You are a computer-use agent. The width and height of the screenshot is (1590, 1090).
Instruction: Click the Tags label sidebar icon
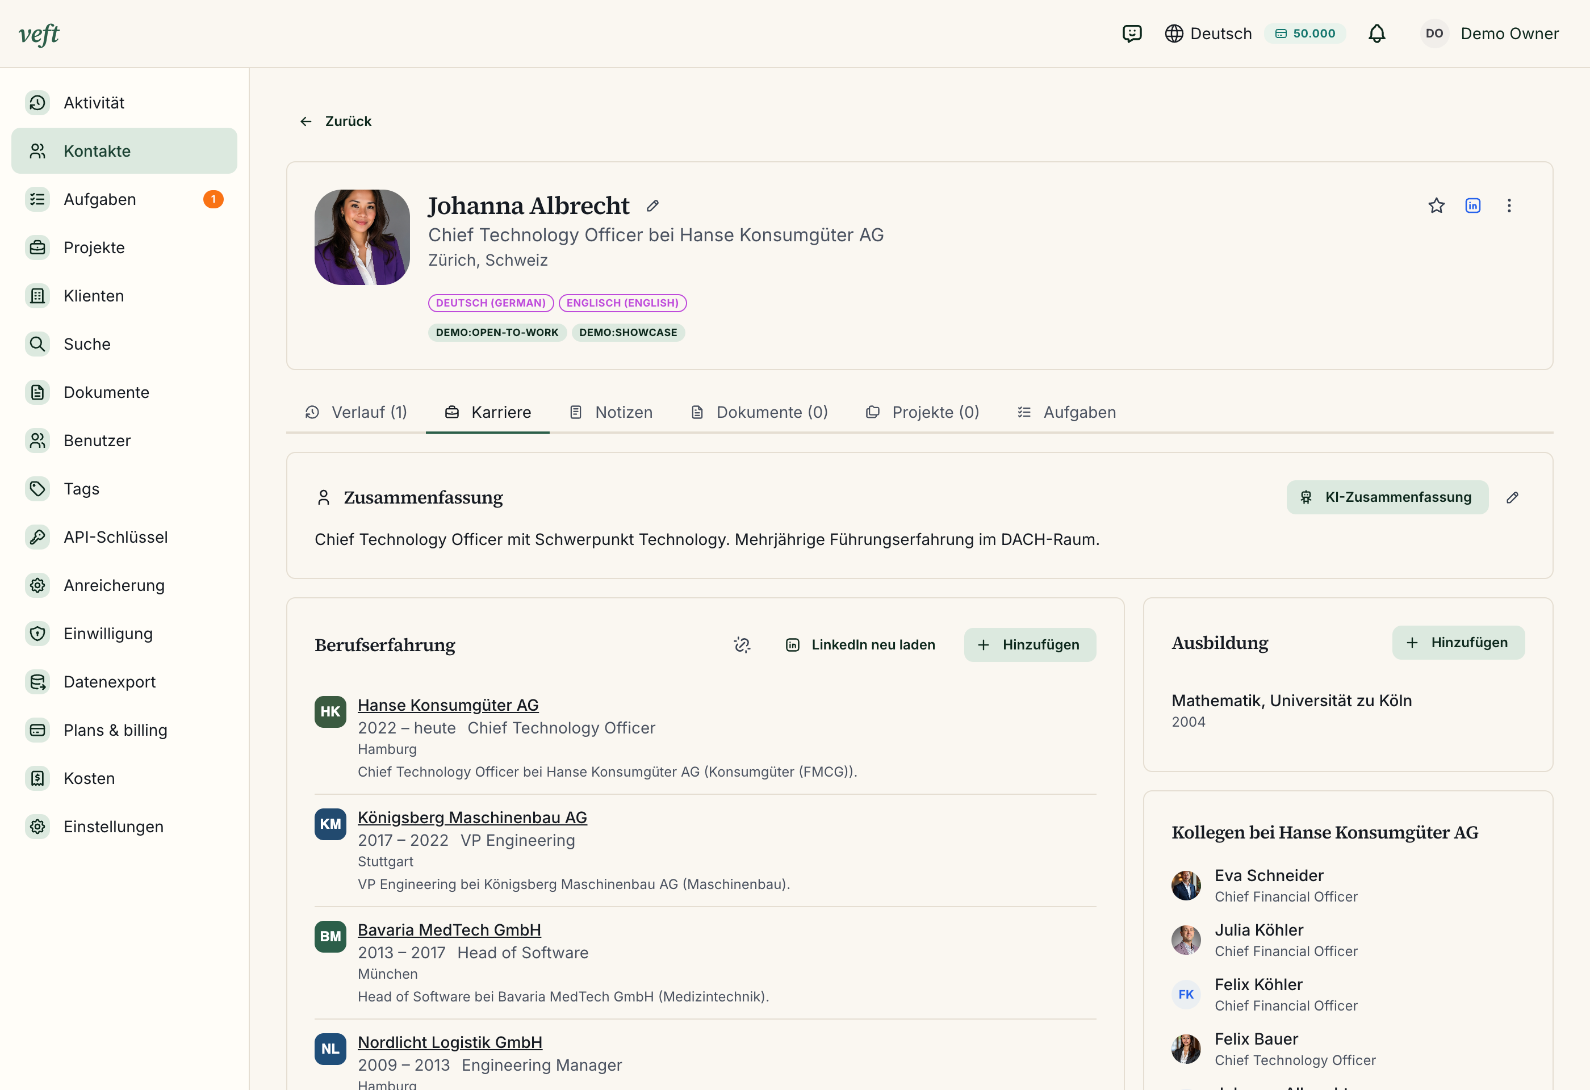pos(37,489)
